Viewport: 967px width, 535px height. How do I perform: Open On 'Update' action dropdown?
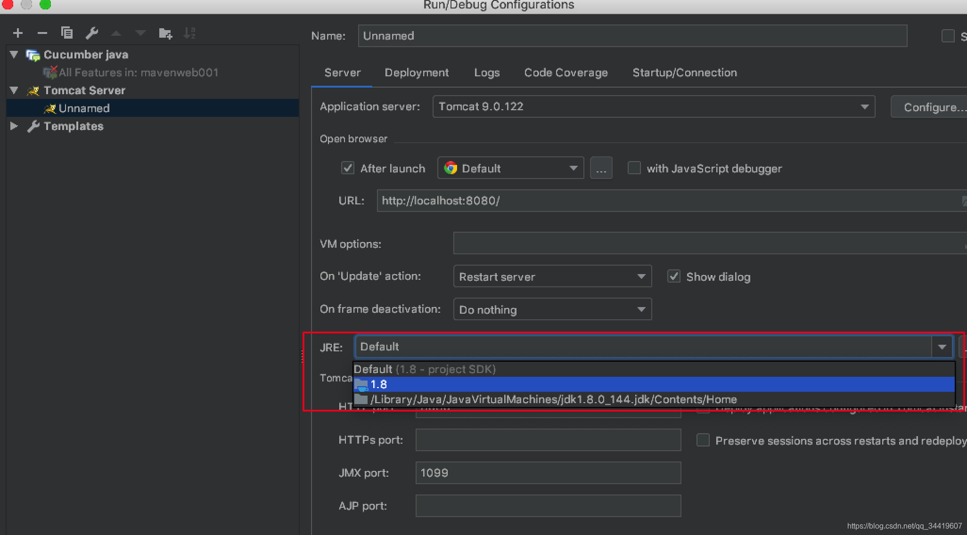[552, 276]
